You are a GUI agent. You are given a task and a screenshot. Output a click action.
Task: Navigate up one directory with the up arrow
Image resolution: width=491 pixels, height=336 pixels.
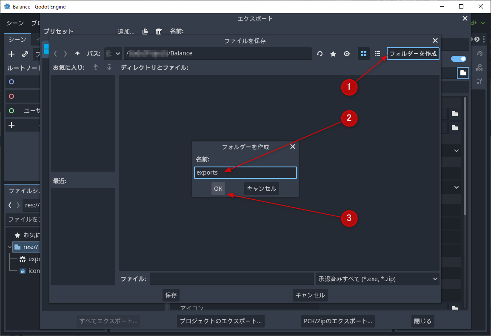coord(77,54)
